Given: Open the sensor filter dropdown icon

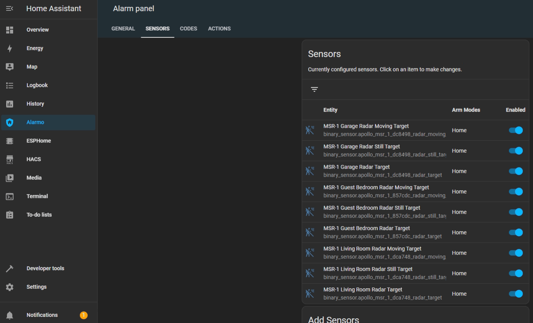Looking at the screenshot, I should (314, 90).
